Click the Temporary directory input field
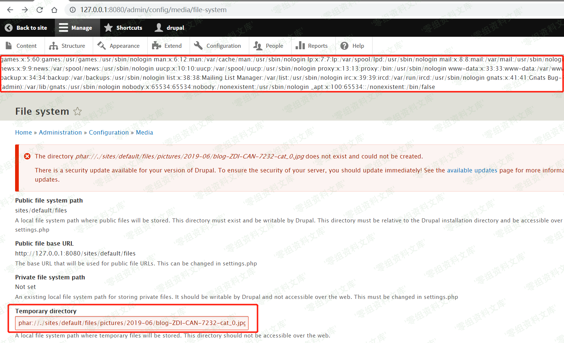The width and height of the screenshot is (564, 343). click(x=132, y=323)
